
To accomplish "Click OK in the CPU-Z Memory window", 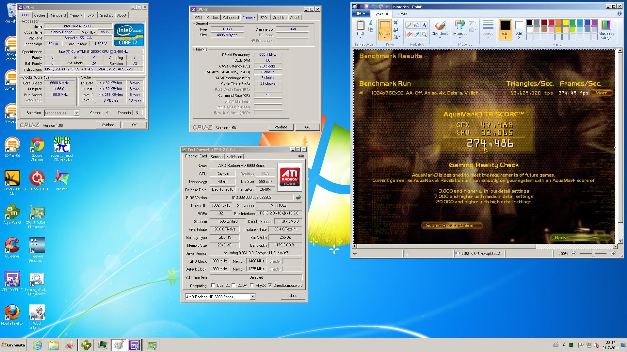I will 307,127.
